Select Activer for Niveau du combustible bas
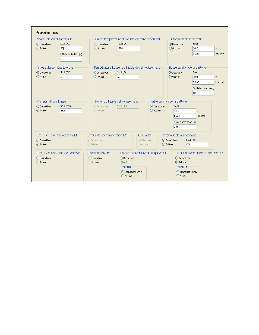259x335 pixels. point(38,77)
